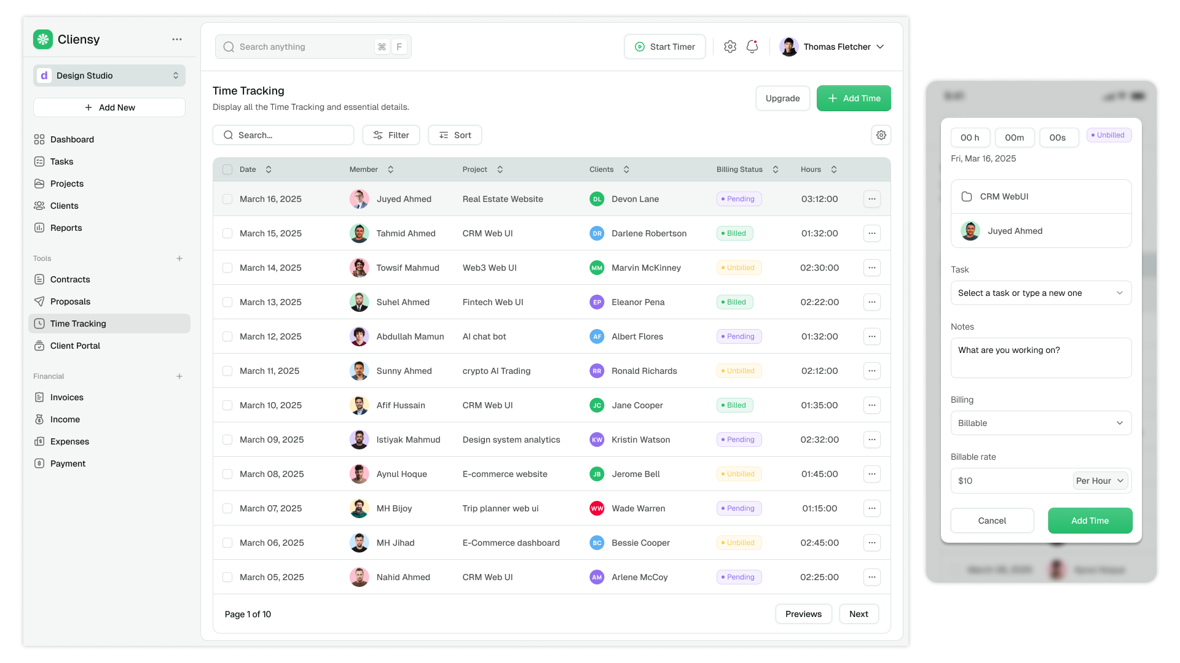Sort by the Project column
Viewport: 1180px width, 663px height.
[500, 169]
